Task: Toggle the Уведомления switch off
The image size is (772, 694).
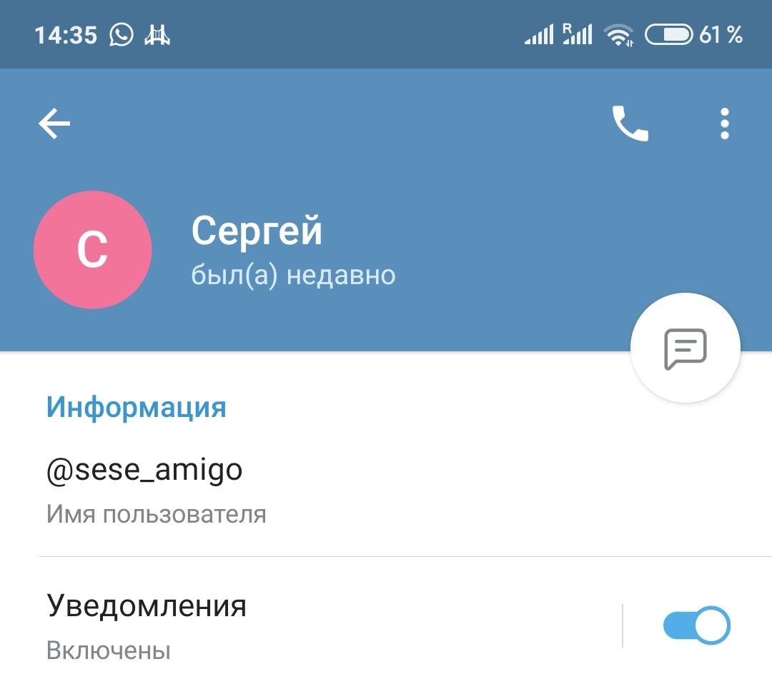Action: coord(696,625)
